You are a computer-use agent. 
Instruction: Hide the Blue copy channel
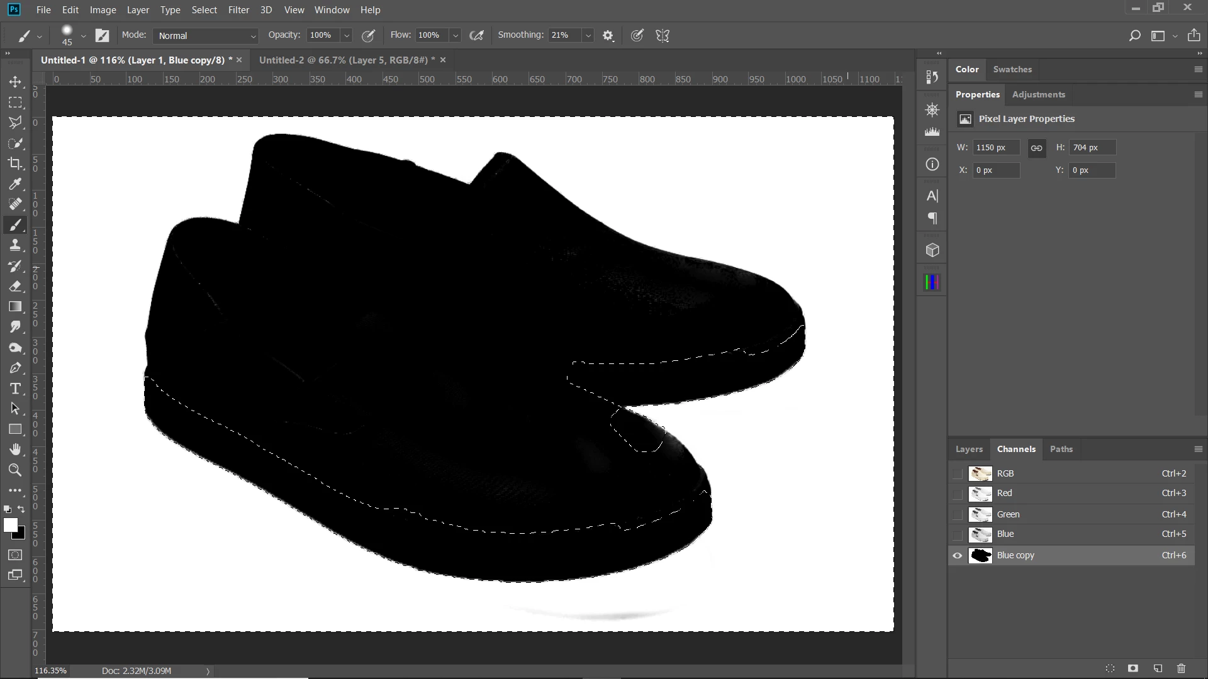coord(958,555)
